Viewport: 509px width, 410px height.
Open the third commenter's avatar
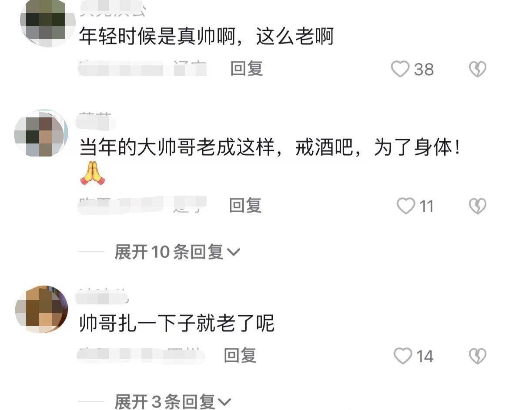42,309
